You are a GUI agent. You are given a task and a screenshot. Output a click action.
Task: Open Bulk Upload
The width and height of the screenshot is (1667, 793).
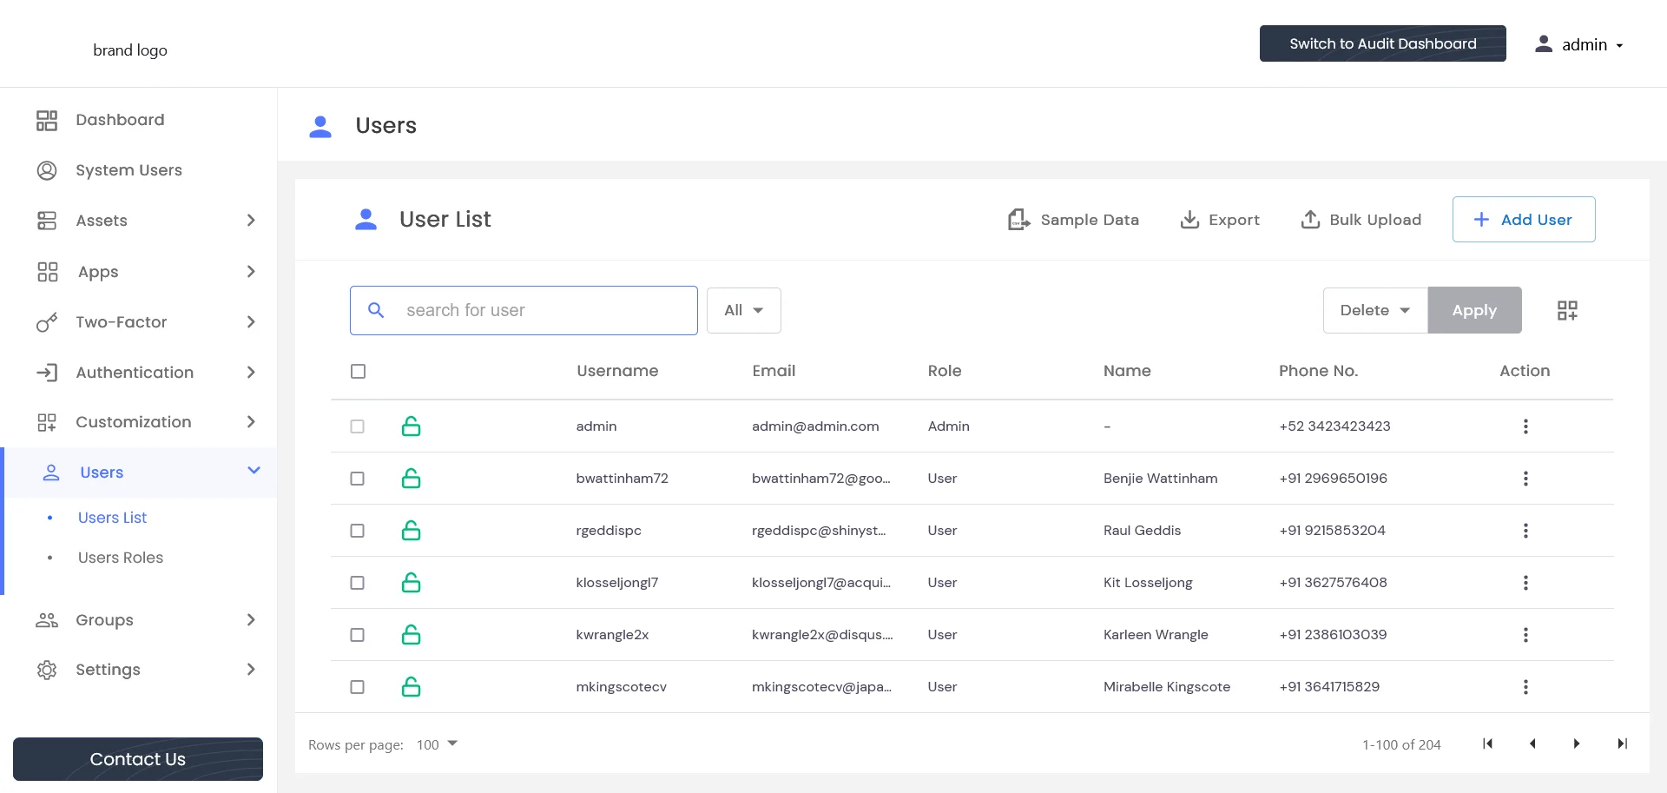click(1310, 220)
